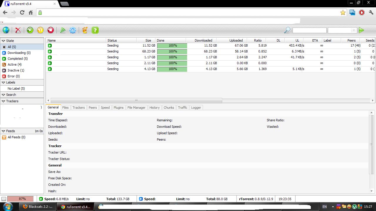
Task: Click the 87% disk usage bar
Action: point(20,199)
